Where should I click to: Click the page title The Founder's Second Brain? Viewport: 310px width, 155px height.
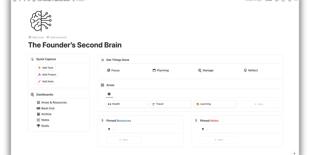(x=75, y=45)
